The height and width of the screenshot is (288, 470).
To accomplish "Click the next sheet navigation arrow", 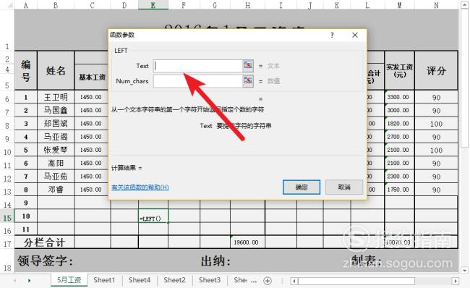I will 29,281.
